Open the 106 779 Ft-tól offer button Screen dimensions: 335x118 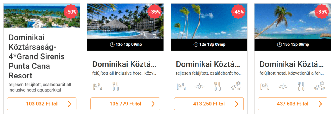point(125,104)
